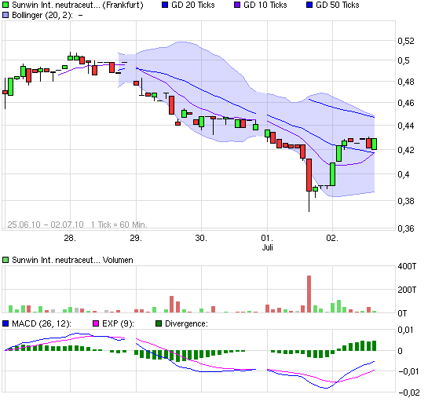This screenshot has width=428, height=409.
Task: Click the 0T volume axis value
Action: [402, 313]
